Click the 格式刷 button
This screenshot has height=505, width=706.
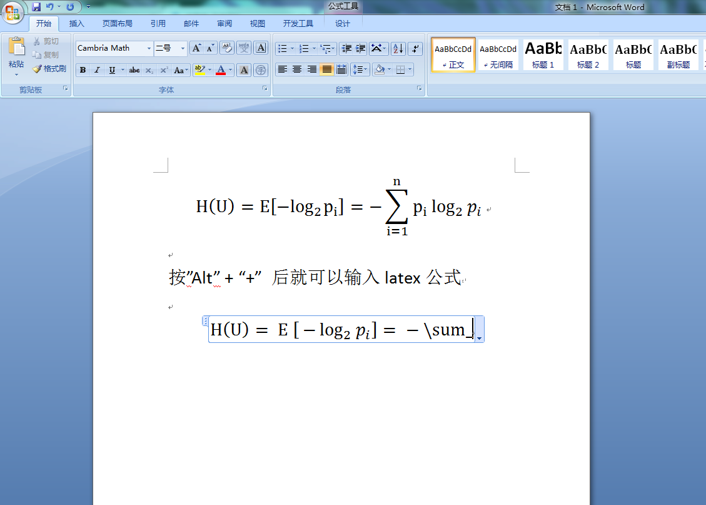click(50, 69)
